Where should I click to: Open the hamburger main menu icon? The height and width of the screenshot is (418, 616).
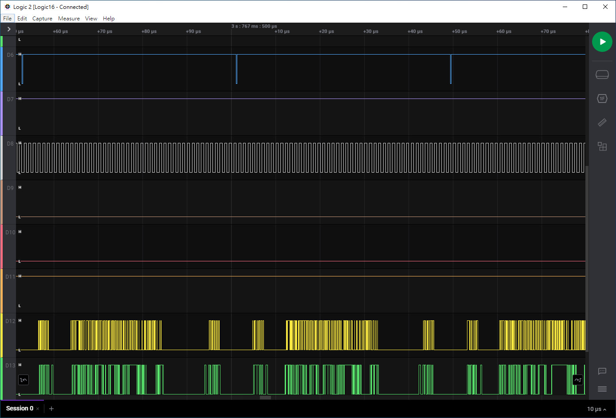pos(602,389)
